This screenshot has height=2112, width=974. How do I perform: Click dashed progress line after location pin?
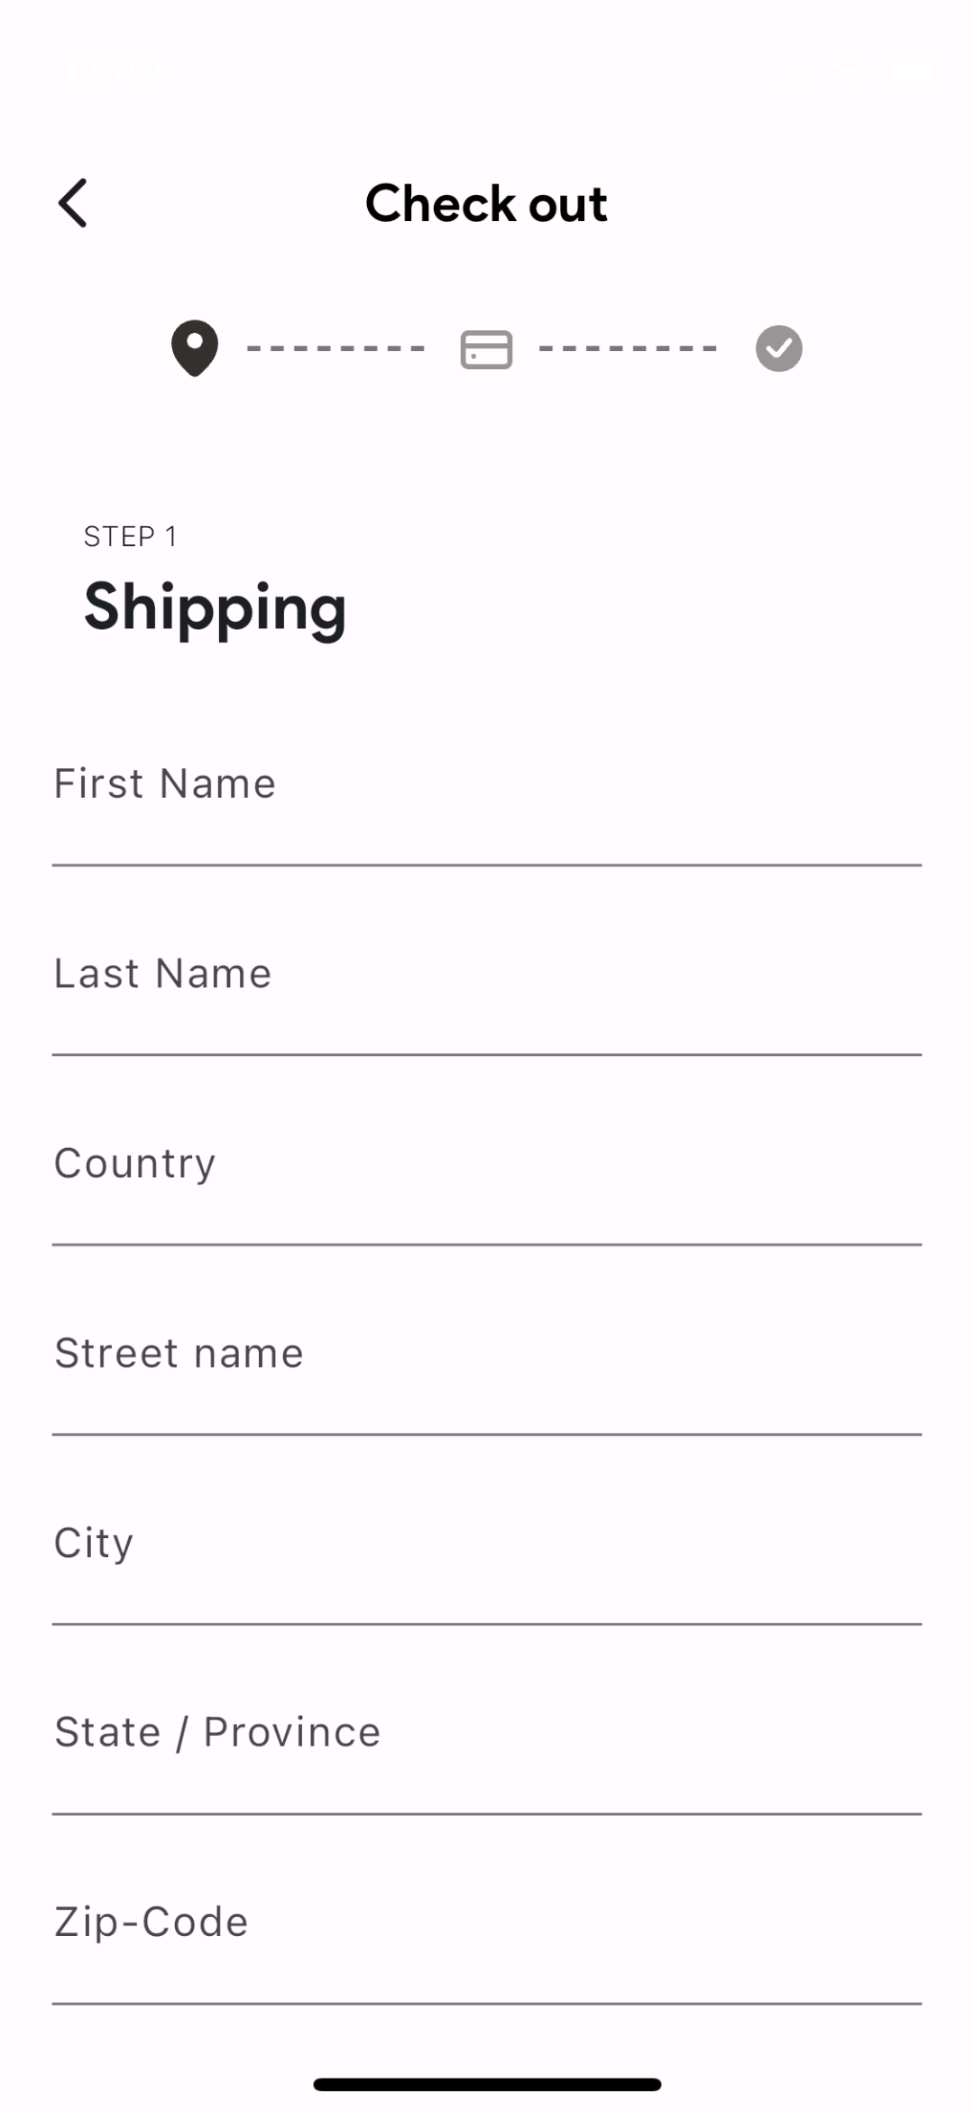[x=336, y=348]
